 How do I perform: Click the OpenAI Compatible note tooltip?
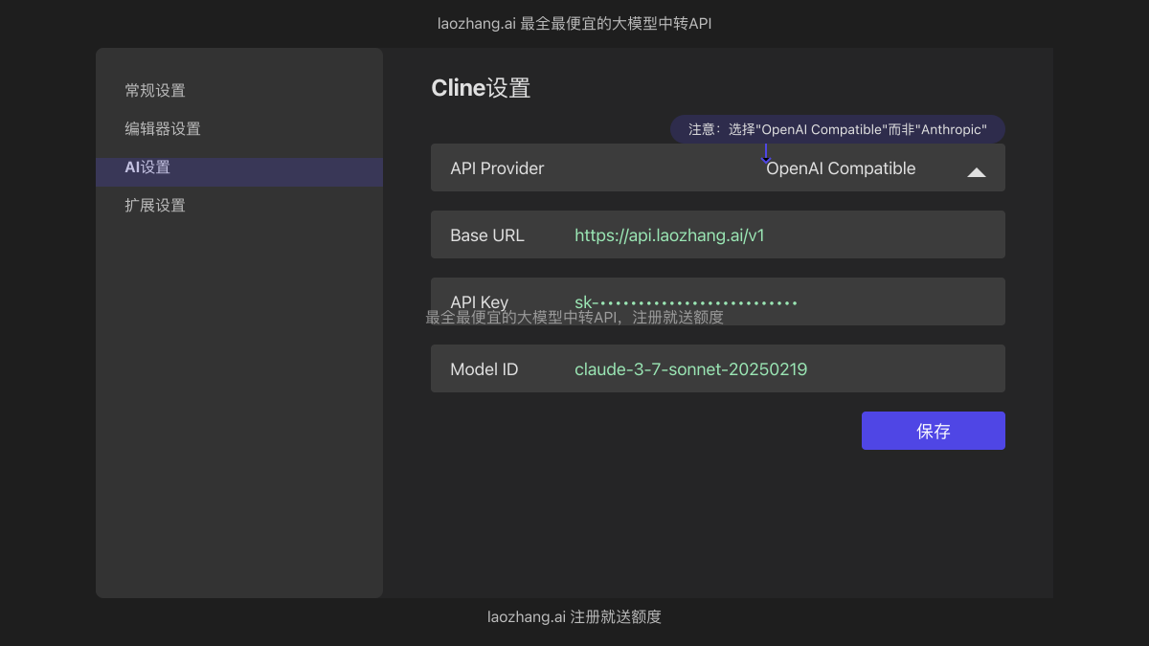click(838, 129)
